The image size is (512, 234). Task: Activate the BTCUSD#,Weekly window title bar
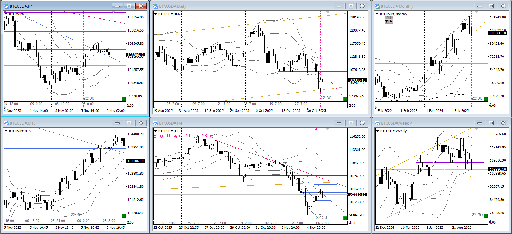click(x=427, y=123)
